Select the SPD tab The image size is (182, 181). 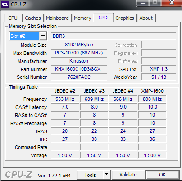(x=103, y=18)
